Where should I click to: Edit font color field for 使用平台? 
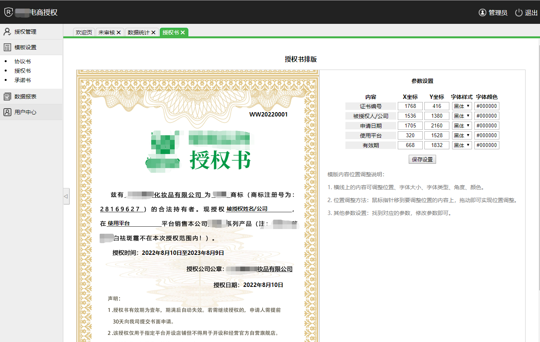487,135
